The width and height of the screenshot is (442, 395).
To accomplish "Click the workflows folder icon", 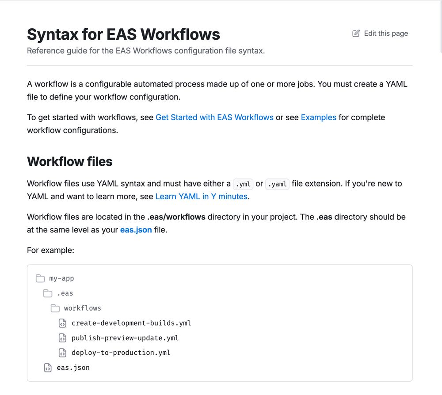I will [x=55, y=308].
